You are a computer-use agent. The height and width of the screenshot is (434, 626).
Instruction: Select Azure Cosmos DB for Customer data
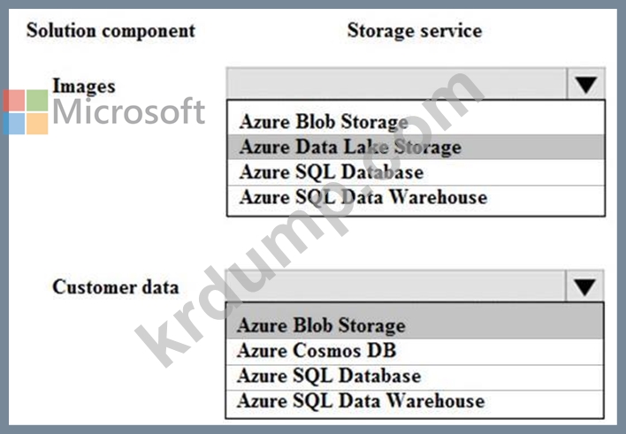tap(415, 351)
